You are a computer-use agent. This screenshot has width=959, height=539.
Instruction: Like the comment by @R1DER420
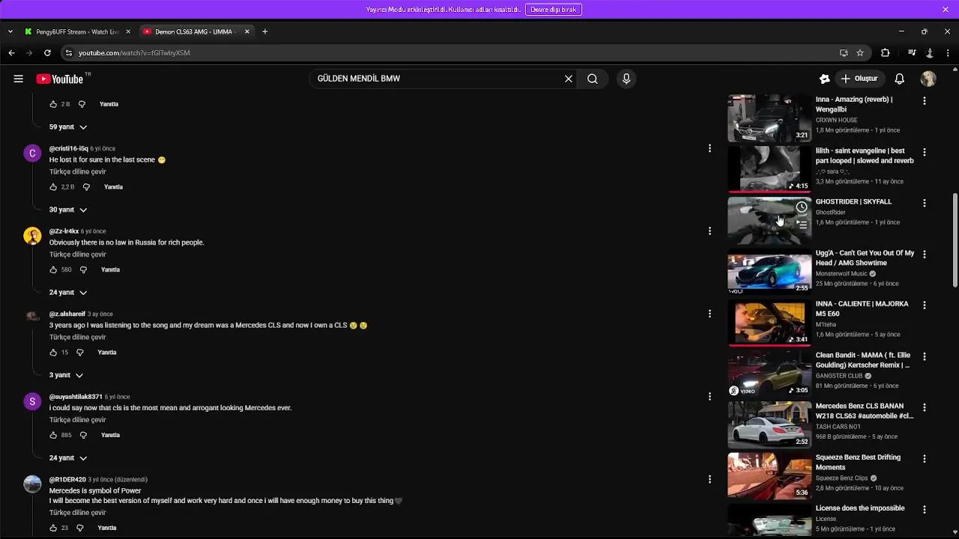click(53, 528)
